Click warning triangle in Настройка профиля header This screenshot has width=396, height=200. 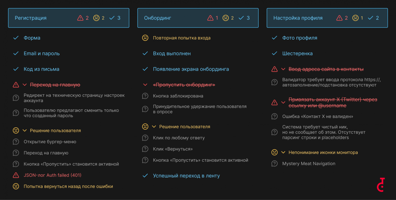[x=339, y=18]
